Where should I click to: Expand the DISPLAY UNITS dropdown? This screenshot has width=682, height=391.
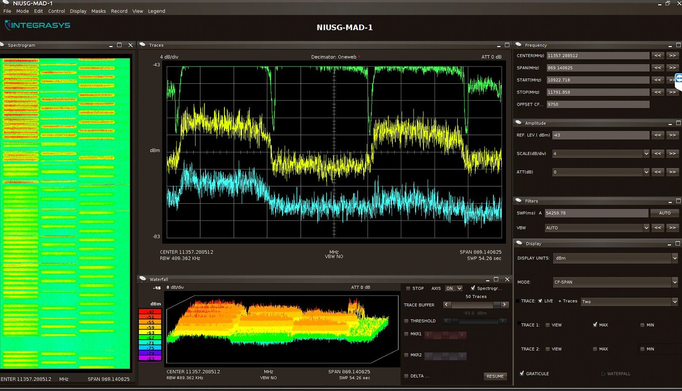(674, 258)
